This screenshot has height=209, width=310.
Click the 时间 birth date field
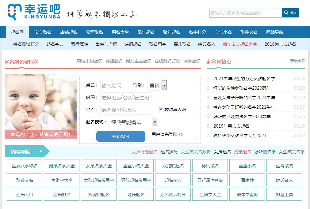pyautogui.click(x=126, y=98)
